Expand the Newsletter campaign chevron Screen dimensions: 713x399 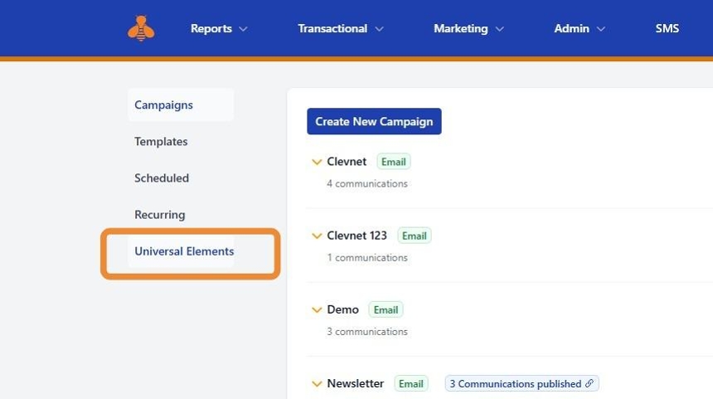pyautogui.click(x=317, y=383)
